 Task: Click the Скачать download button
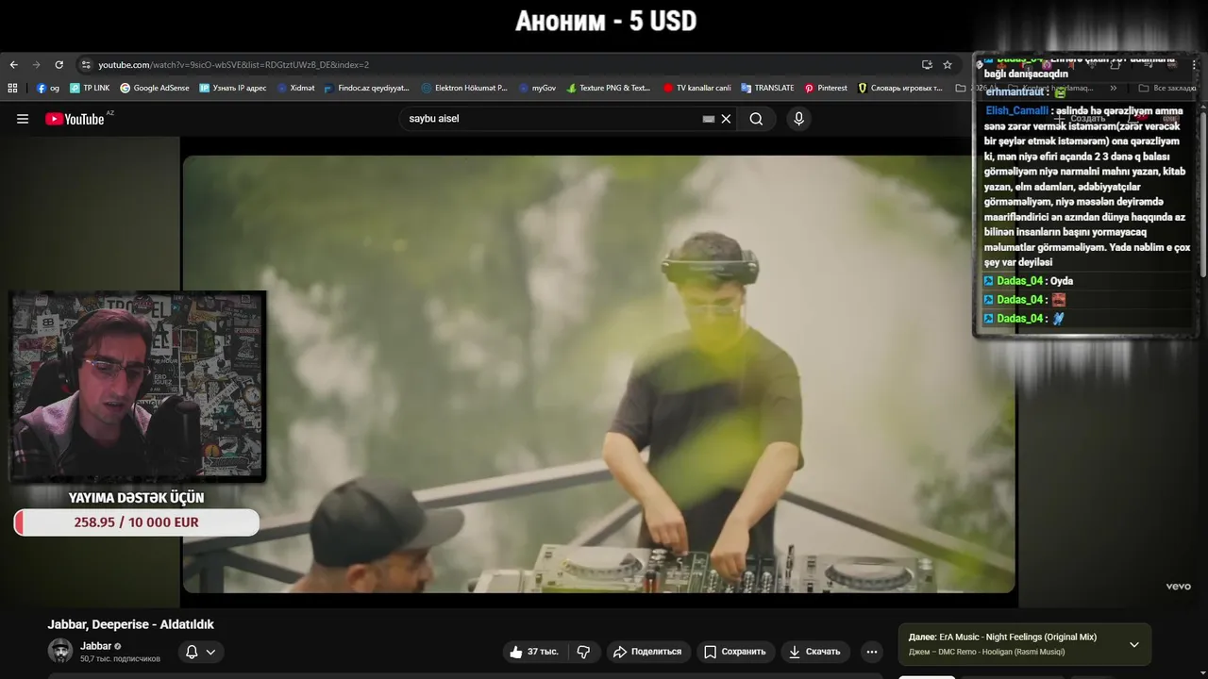(814, 652)
